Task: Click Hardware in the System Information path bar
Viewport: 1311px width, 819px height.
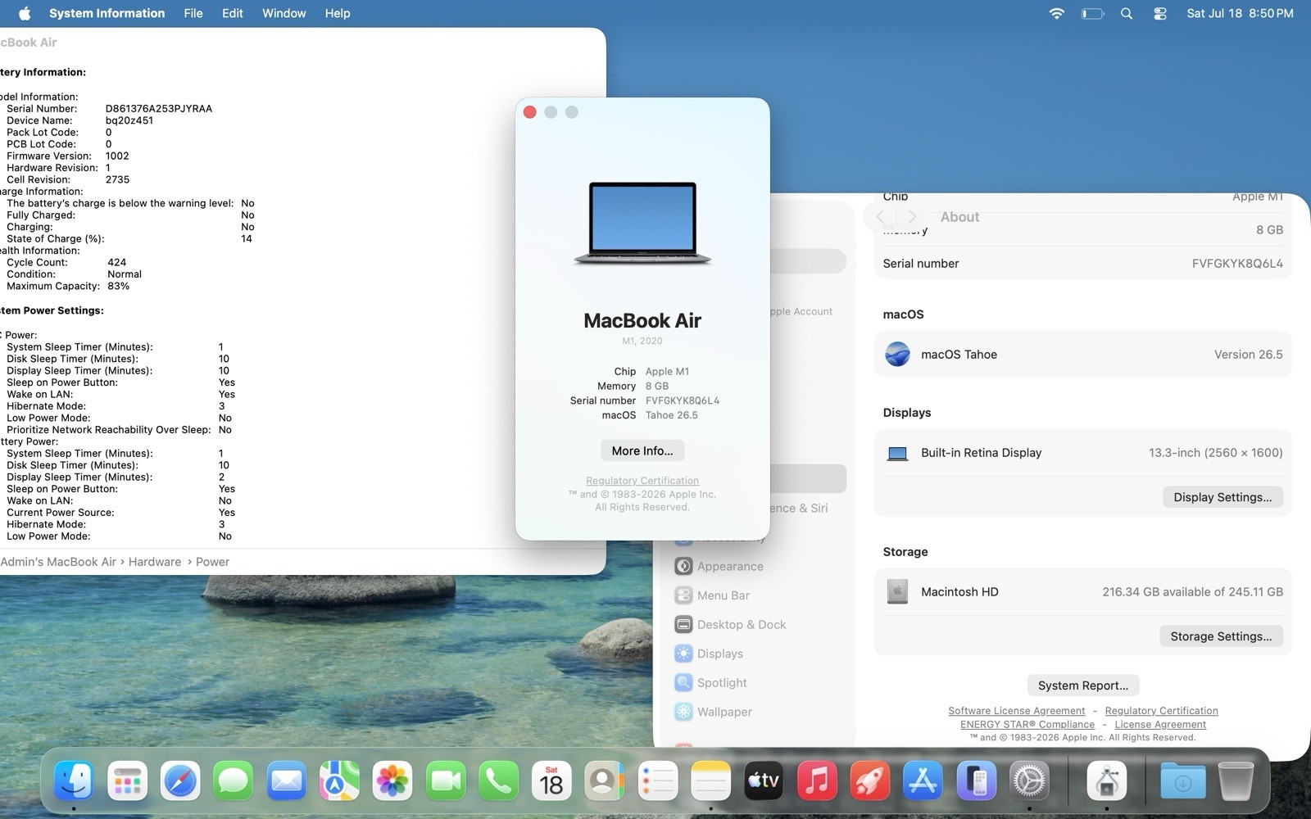Action: coord(155,562)
